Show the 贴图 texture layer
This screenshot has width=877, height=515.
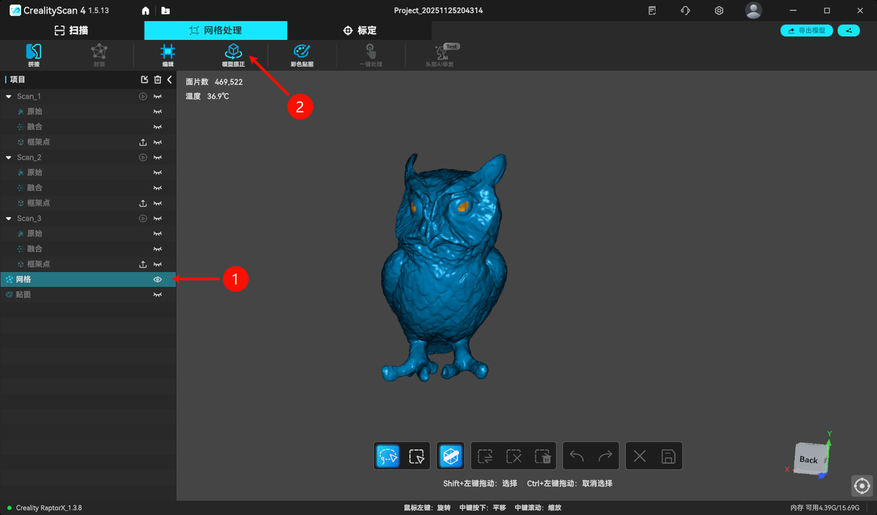click(158, 294)
